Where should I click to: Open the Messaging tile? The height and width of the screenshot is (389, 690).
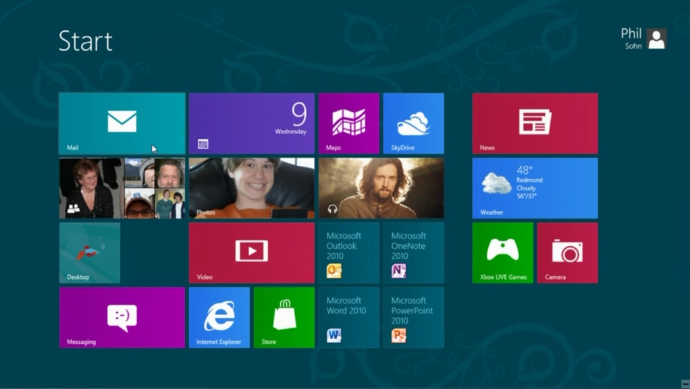(x=122, y=317)
